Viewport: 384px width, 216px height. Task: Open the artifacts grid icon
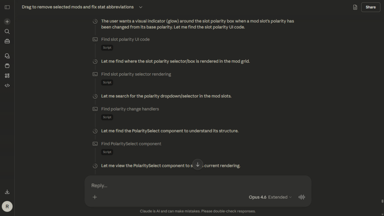pyautogui.click(x=7, y=76)
